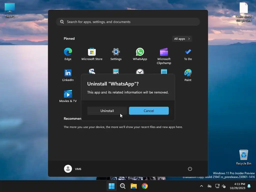This screenshot has width=256, height=192.
Task: Open the All apps list
Action: click(182, 39)
